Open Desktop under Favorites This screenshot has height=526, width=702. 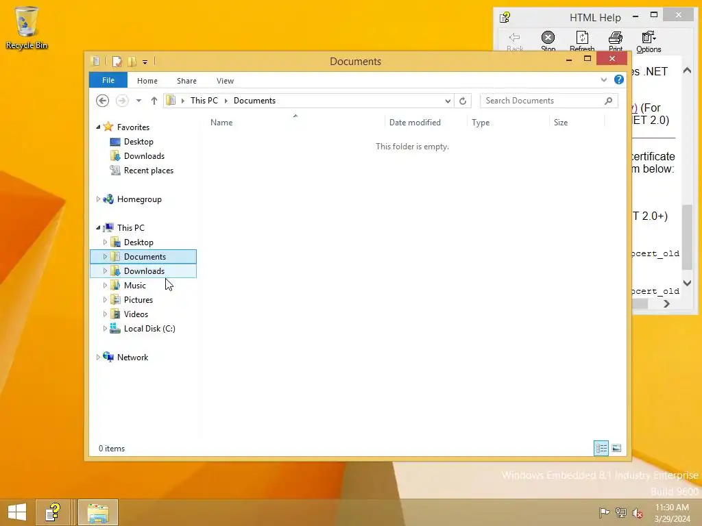(138, 142)
